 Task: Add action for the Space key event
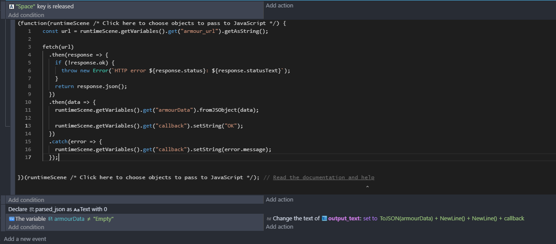[280, 6]
